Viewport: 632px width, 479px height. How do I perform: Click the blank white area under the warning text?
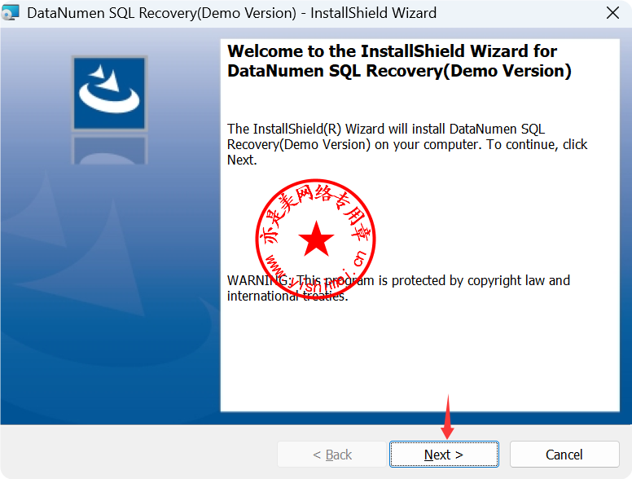(419, 358)
